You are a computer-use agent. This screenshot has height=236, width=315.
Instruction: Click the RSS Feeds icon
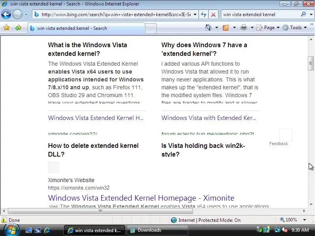pos(226,28)
